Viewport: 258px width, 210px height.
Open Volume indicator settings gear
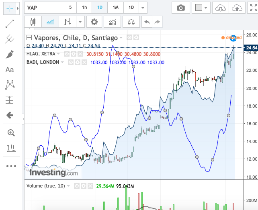(84, 186)
